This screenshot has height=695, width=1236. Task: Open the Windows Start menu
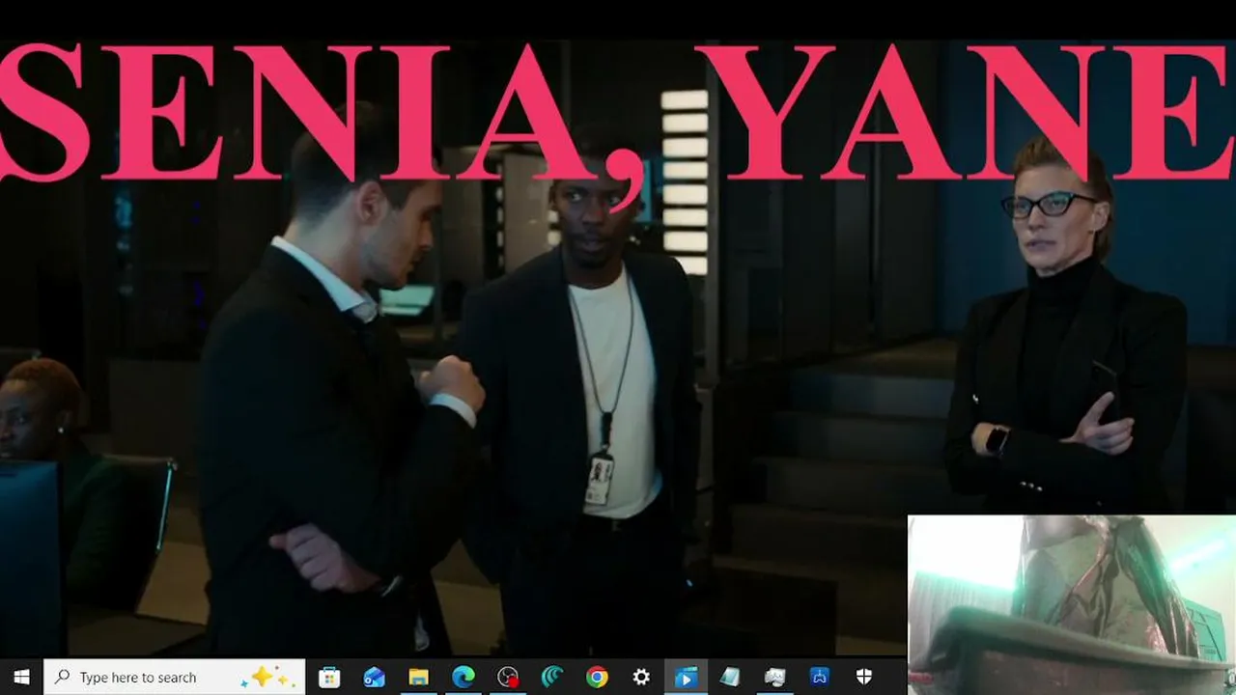click(21, 677)
